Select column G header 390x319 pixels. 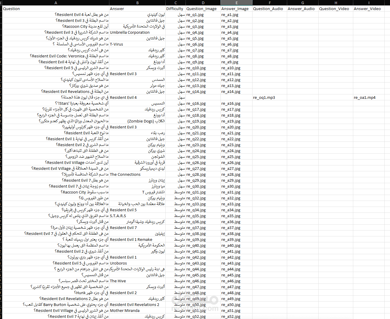303,3
